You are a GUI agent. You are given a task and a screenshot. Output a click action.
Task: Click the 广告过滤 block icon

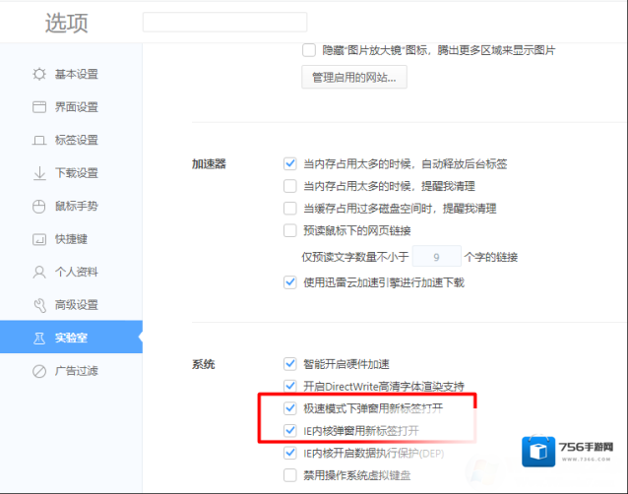[x=39, y=371]
